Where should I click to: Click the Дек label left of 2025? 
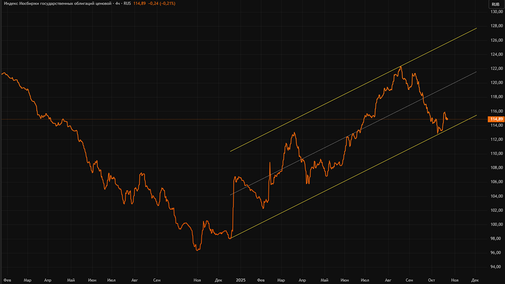pos(218,280)
